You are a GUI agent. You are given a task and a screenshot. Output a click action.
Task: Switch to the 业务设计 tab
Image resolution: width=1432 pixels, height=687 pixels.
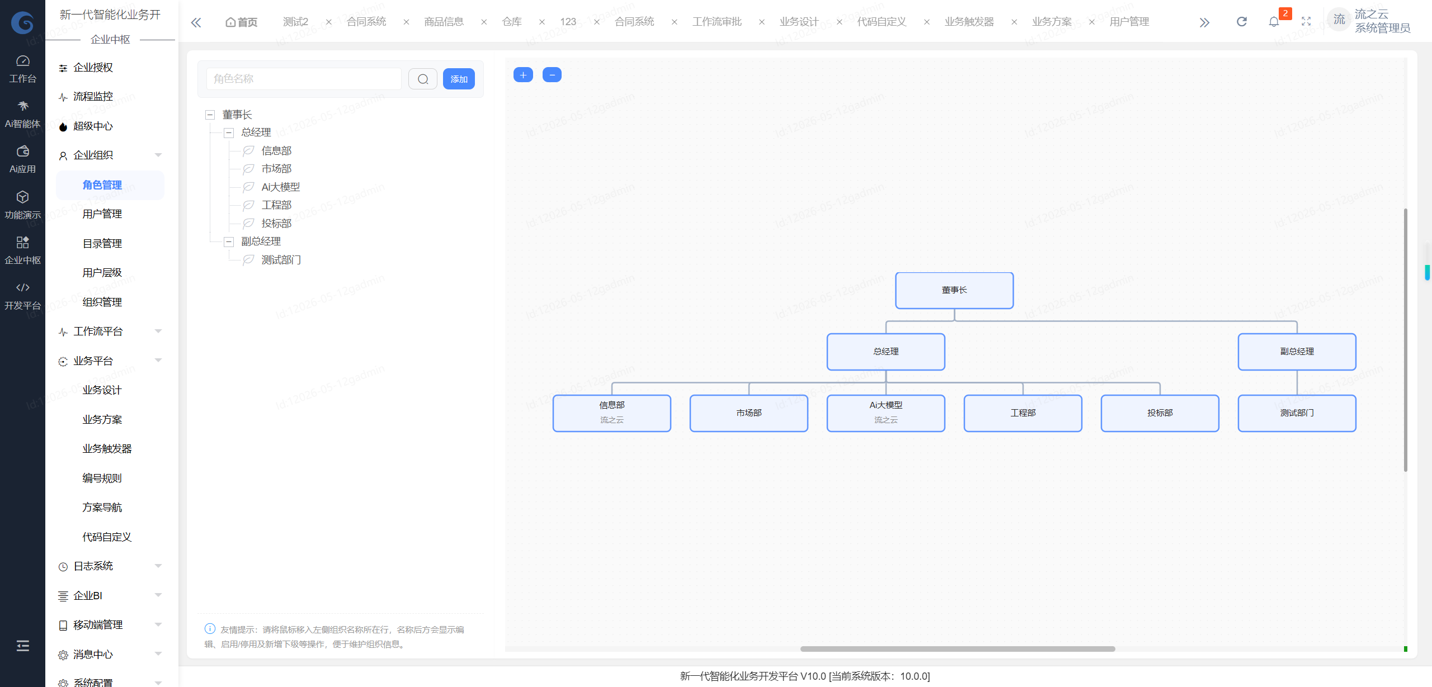(x=799, y=22)
